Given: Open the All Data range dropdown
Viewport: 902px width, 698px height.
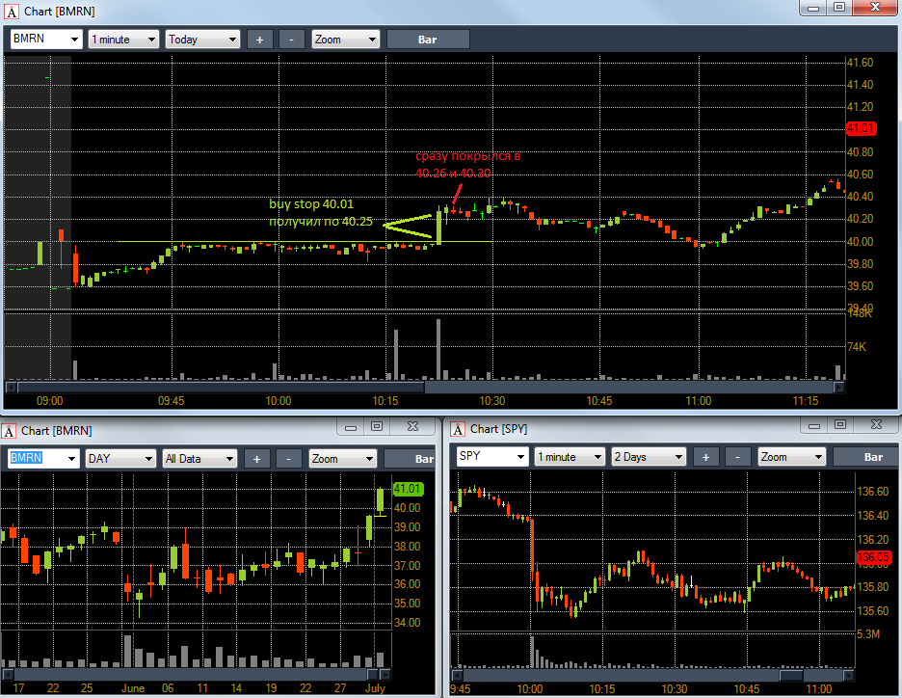Looking at the screenshot, I should click(x=199, y=459).
